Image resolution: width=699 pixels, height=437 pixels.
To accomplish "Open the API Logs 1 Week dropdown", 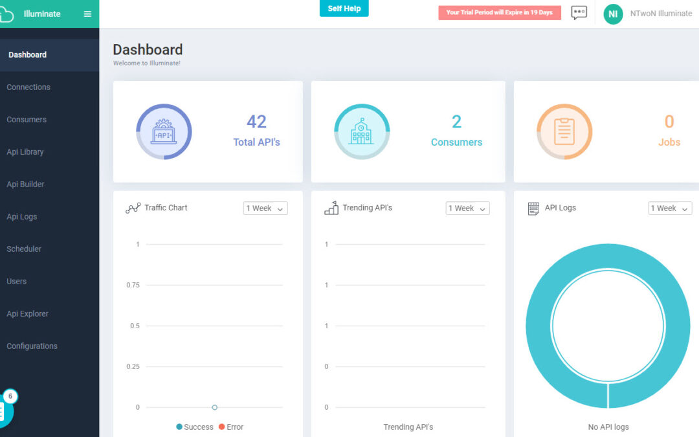I will tap(669, 208).
